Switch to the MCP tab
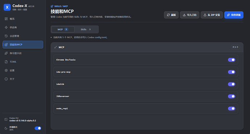The width and height of the screenshot is (250, 134). click(x=63, y=29)
